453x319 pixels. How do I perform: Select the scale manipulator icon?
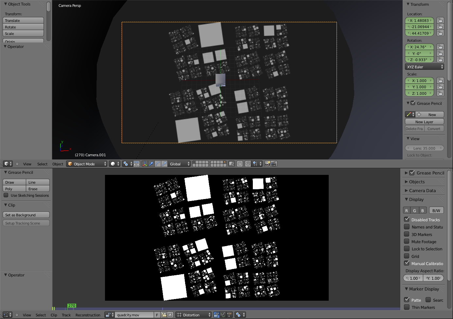coord(164,164)
